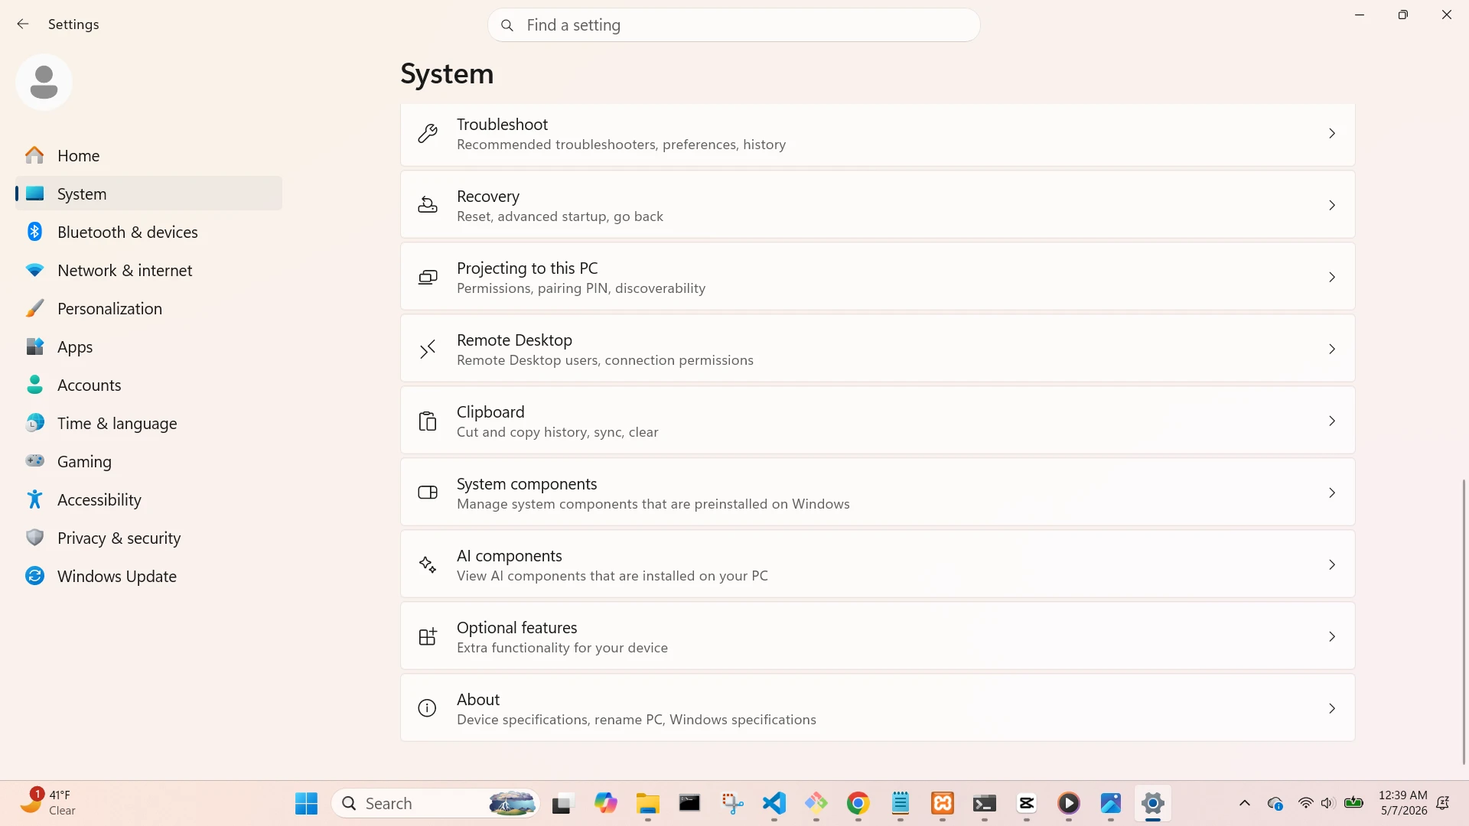Open the weather widget showing 41°F Clear
The width and height of the screenshot is (1469, 826).
(x=47, y=803)
